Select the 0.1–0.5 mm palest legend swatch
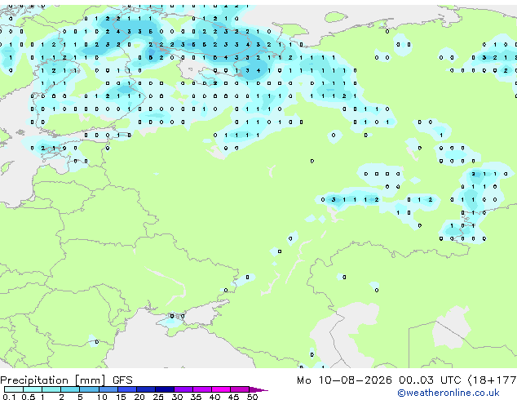 (14, 389)
